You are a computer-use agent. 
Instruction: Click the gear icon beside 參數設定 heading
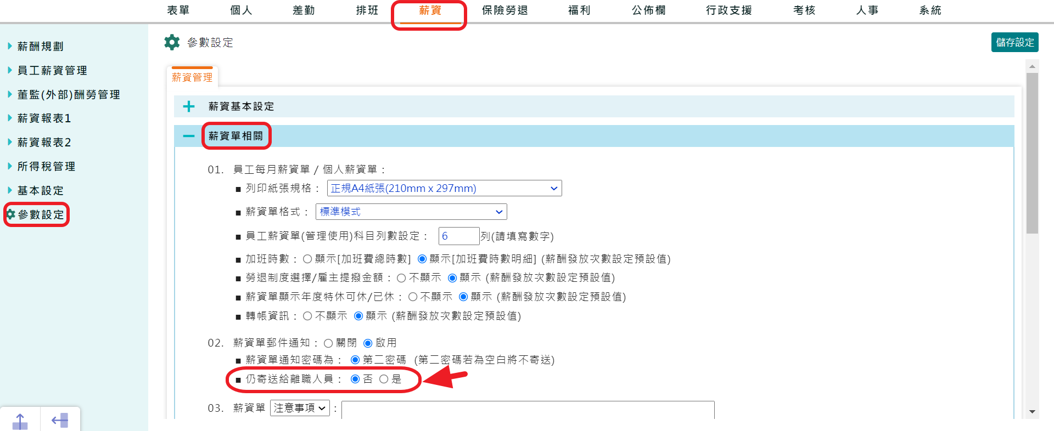[172, 42]
